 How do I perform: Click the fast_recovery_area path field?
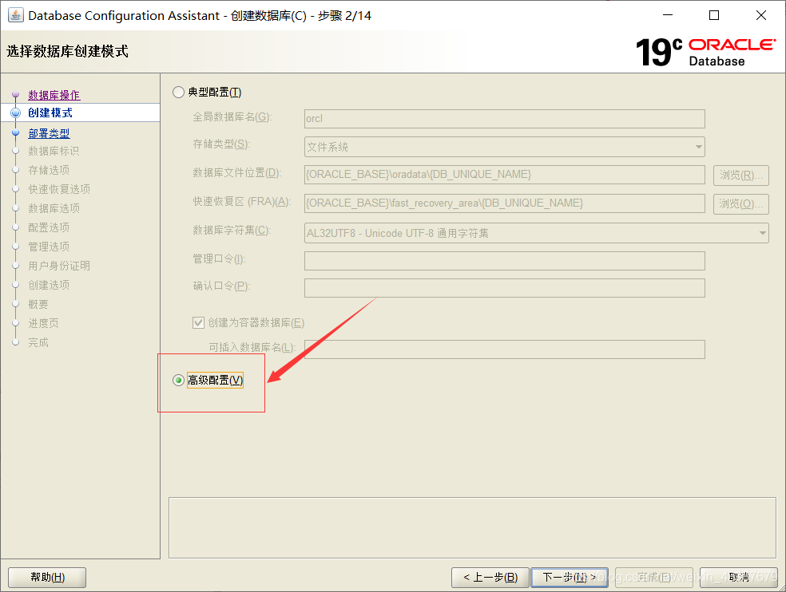(x=504, y=203)
